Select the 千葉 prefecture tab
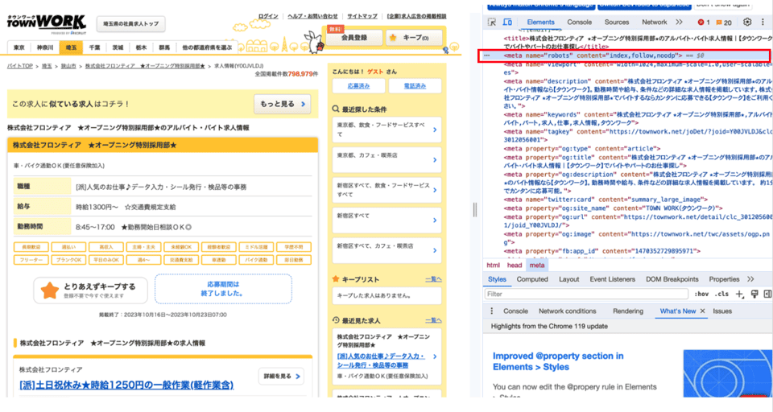Viewport: 773px width, 412px height. (95, 47)
